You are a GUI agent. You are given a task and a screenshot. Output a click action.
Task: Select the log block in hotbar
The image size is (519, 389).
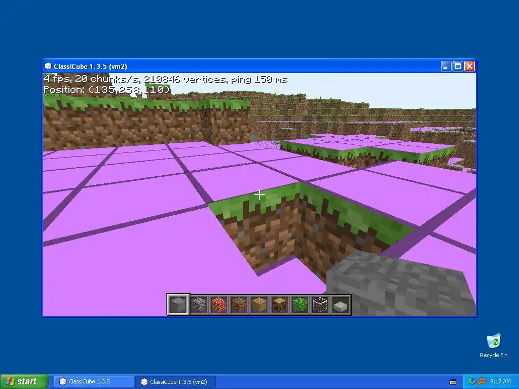point(279,304)
